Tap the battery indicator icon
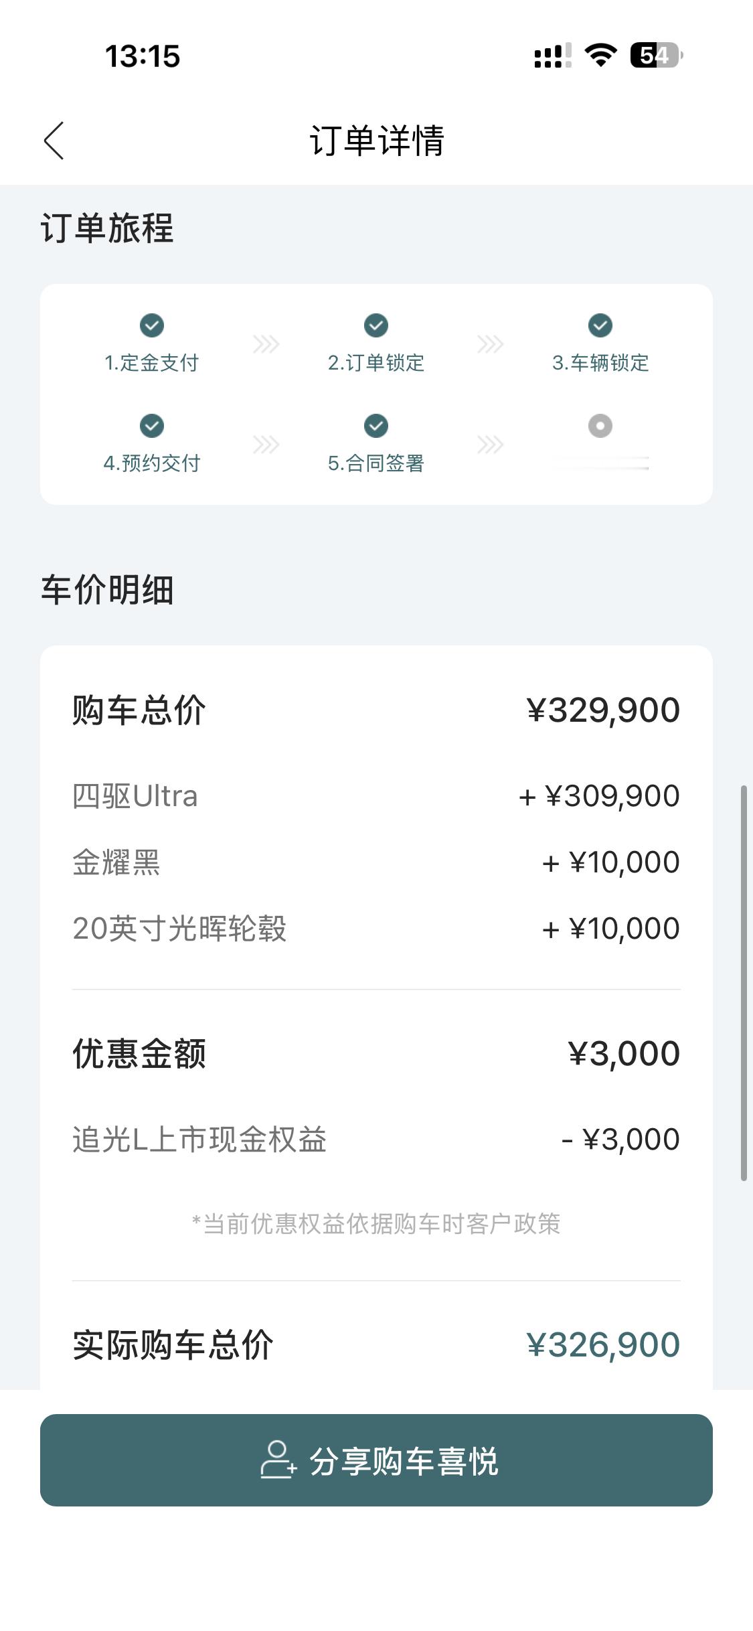Image resolution: width=753 pixels, height=1631 pixels. (656, 55)
